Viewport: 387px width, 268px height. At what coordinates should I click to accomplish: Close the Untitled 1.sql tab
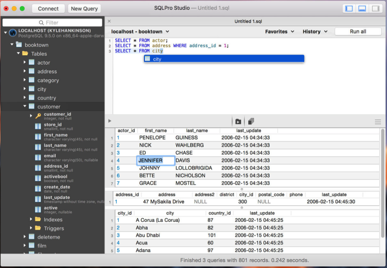[x=109, y=21]
